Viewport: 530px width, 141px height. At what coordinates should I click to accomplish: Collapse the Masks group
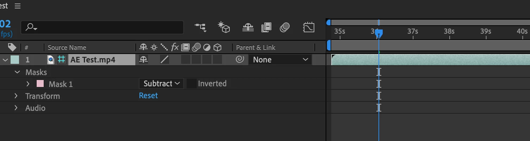point(17,72)
